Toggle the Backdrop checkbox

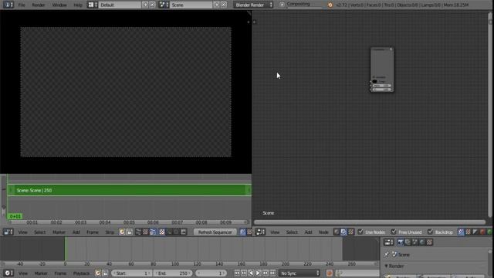click(430, 232)
